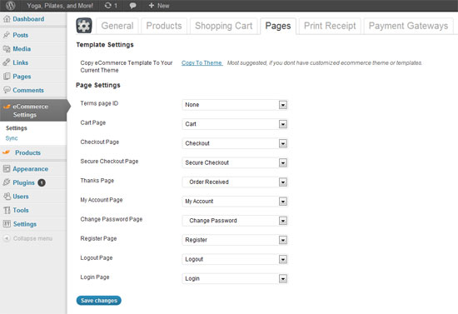The height and width of the screenshot is (314, 458).
Task: Click the Copy To Theme link
Action: (202, 62)
